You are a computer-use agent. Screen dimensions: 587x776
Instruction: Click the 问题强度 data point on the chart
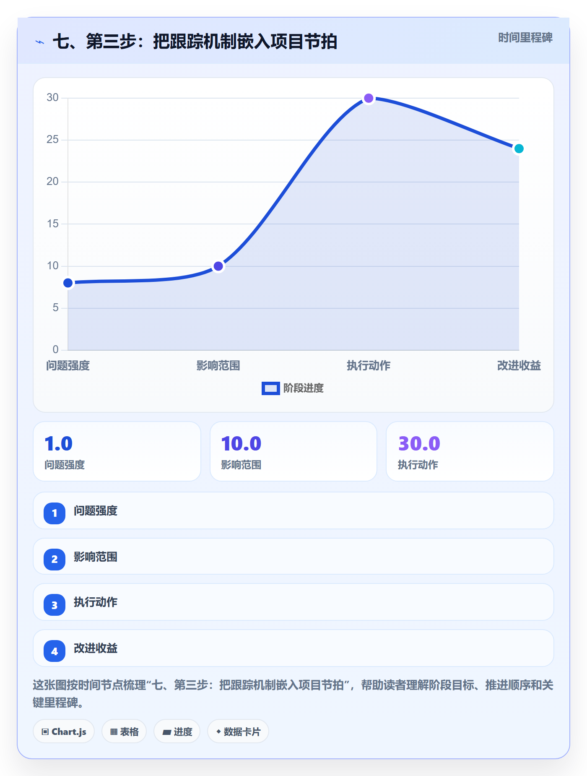(x=68, y=283)
